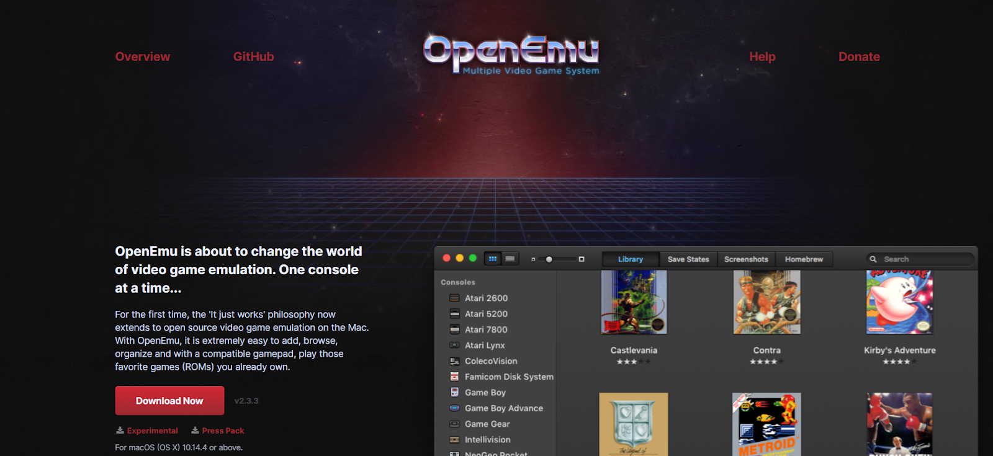Select the Metroid game cover
993x456 pixels.
[767, 424]
